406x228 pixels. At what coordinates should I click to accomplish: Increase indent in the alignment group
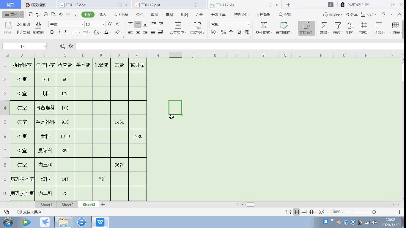click(x=161, y=24)
